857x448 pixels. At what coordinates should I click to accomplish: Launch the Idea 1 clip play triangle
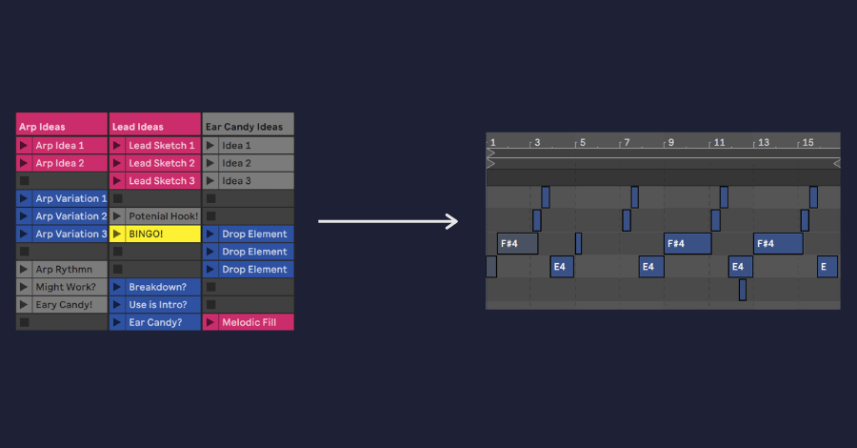click(209, 146)
